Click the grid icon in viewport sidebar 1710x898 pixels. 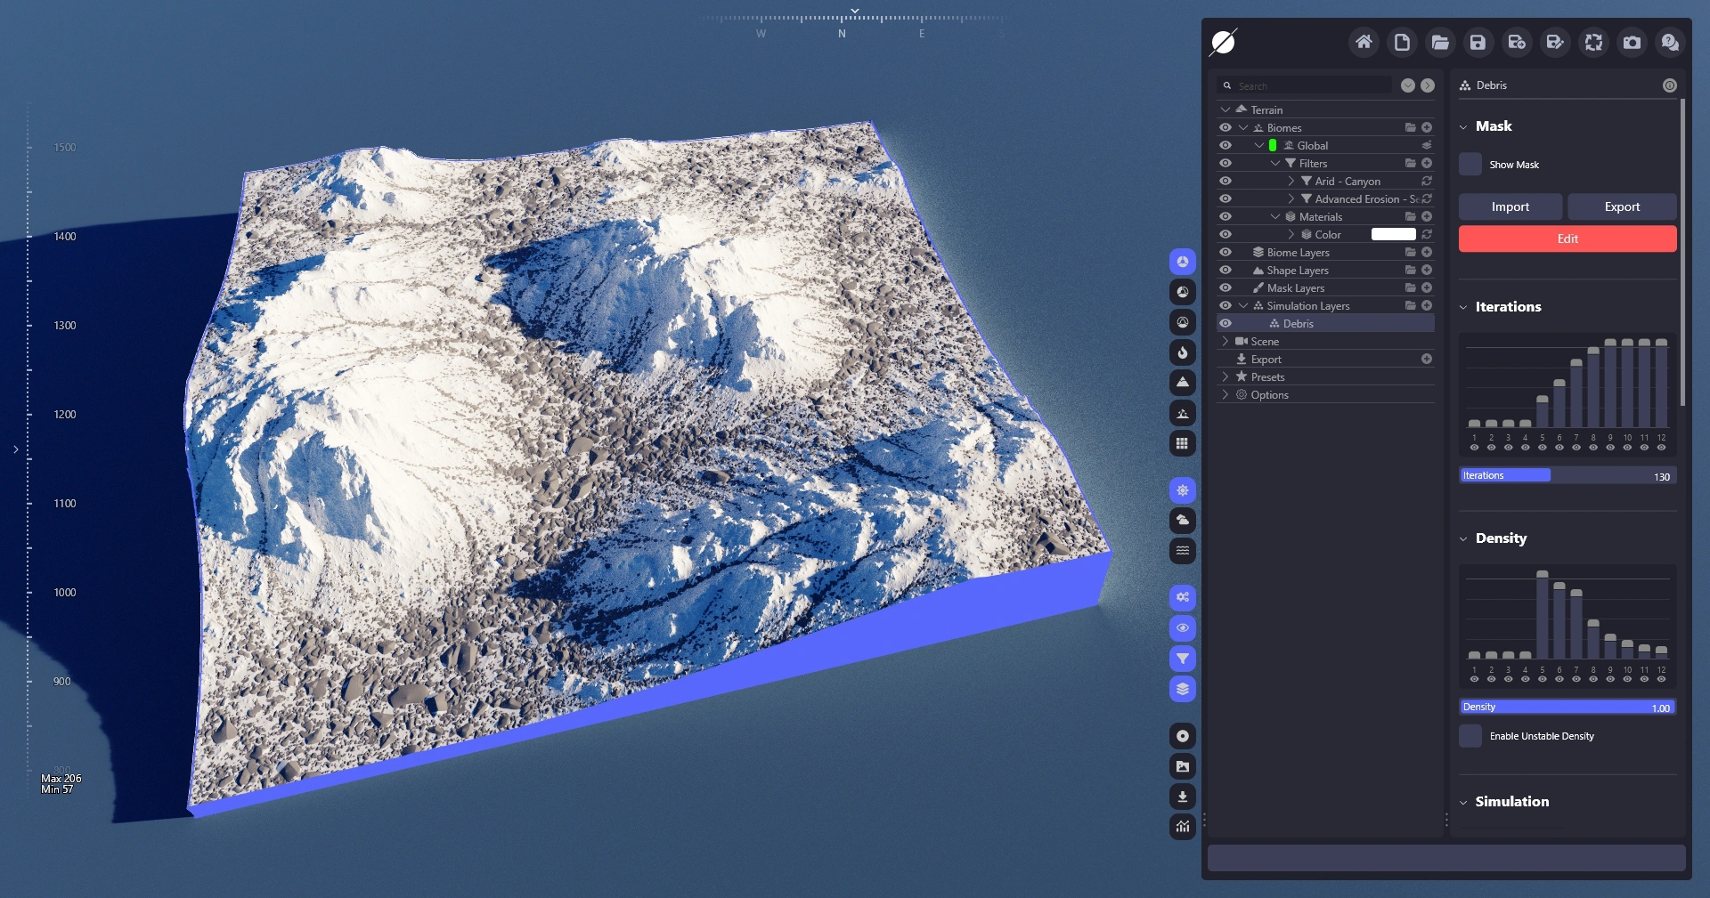(x=1182, y=443)
